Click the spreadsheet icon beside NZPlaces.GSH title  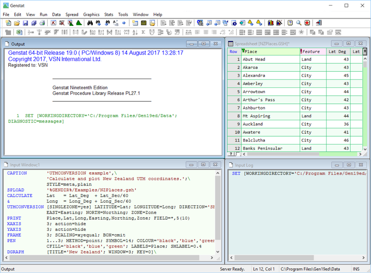230,43
